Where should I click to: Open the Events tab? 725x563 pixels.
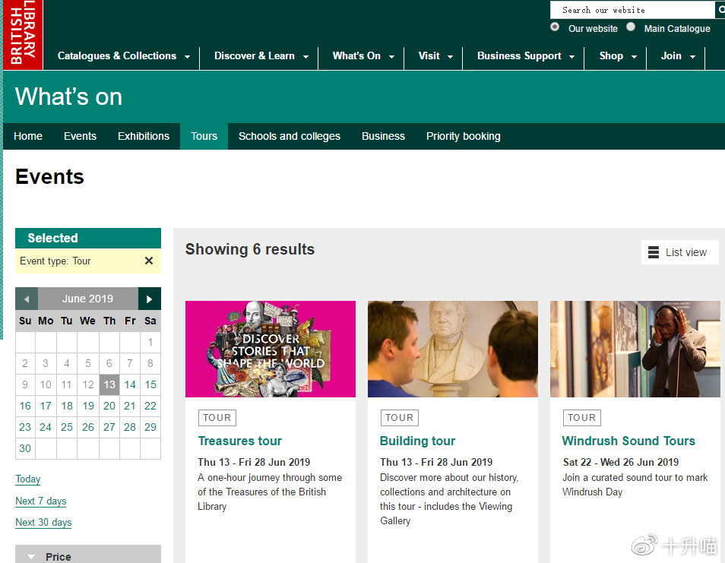[80, 136]
